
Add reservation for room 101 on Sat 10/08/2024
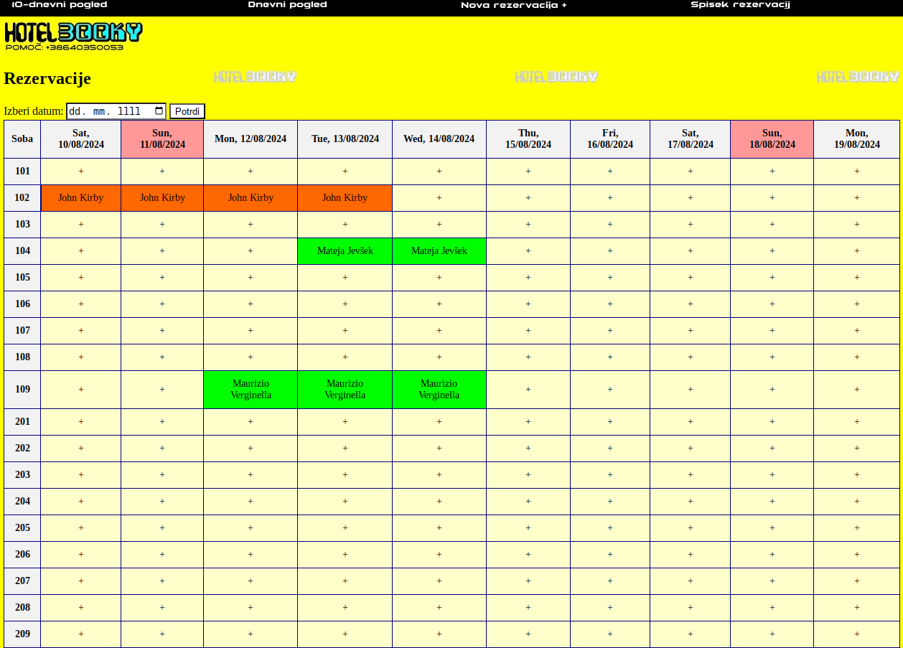[80, 172]
